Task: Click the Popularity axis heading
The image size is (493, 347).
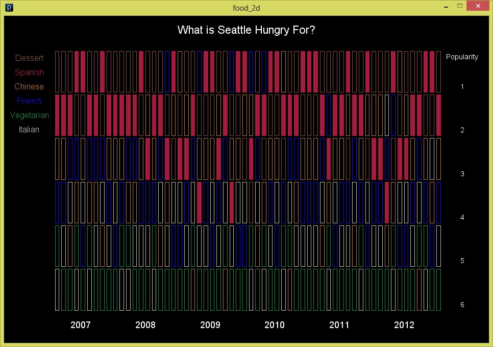Action: click(462, 57)
